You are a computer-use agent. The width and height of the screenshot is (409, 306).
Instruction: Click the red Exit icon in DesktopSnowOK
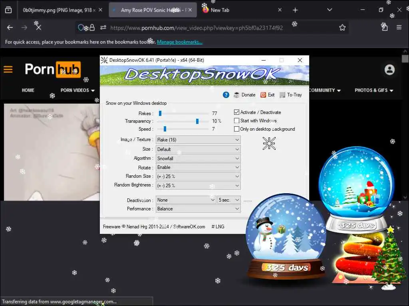coord(263,95)
